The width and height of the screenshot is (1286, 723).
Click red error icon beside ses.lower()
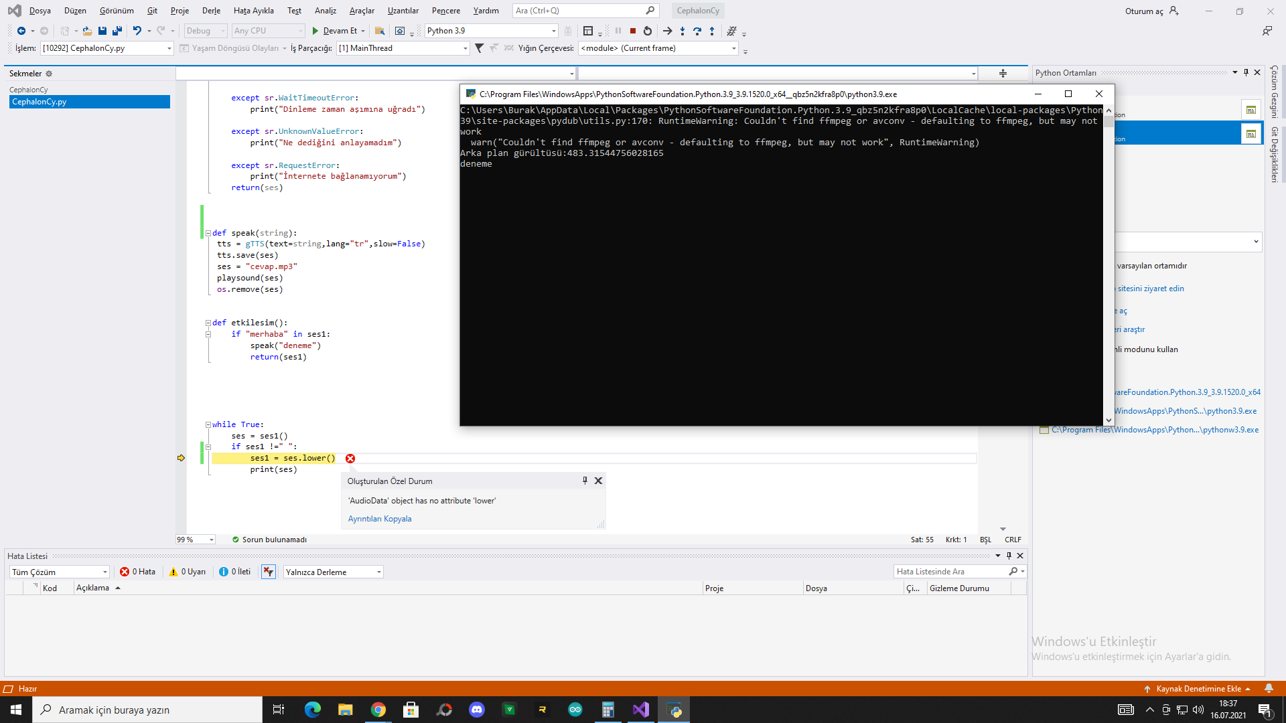350,459
